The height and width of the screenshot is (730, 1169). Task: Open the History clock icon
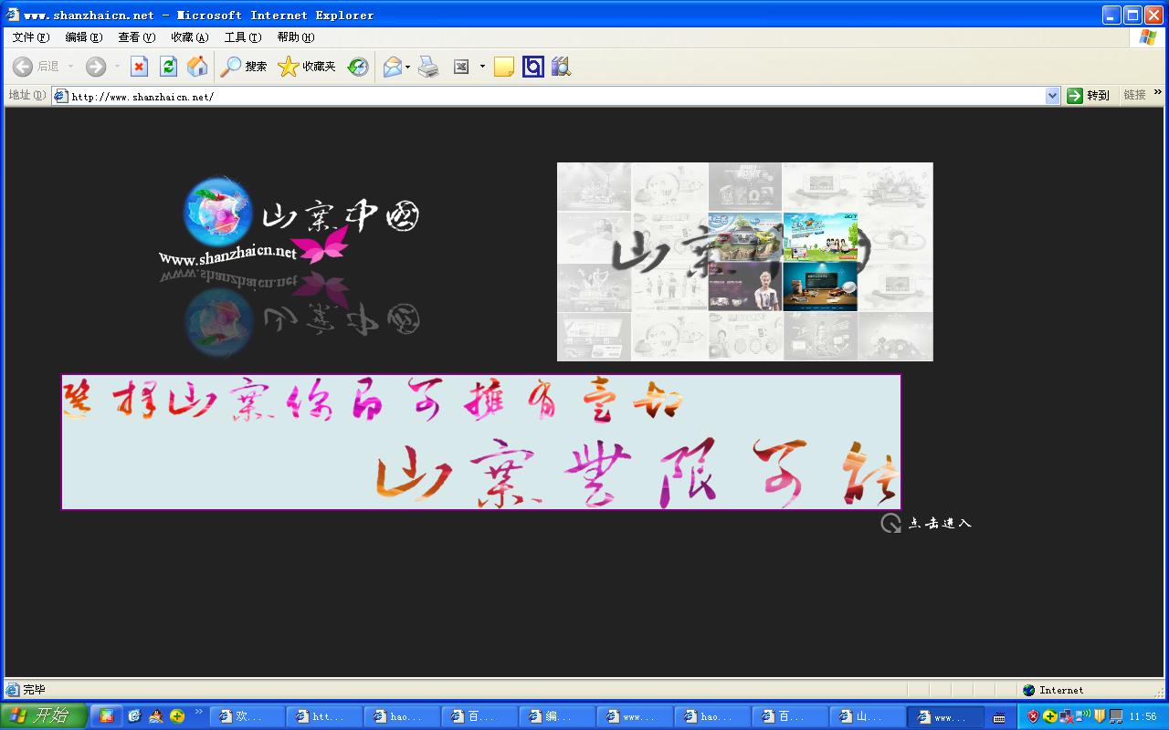358,67
